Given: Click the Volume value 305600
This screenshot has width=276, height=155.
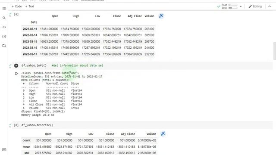Looking at the screenshot, I should 149,35.
